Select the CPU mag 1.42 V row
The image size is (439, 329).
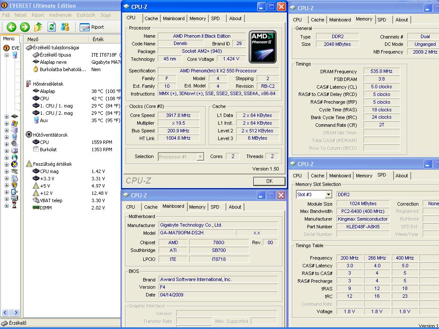72,171
